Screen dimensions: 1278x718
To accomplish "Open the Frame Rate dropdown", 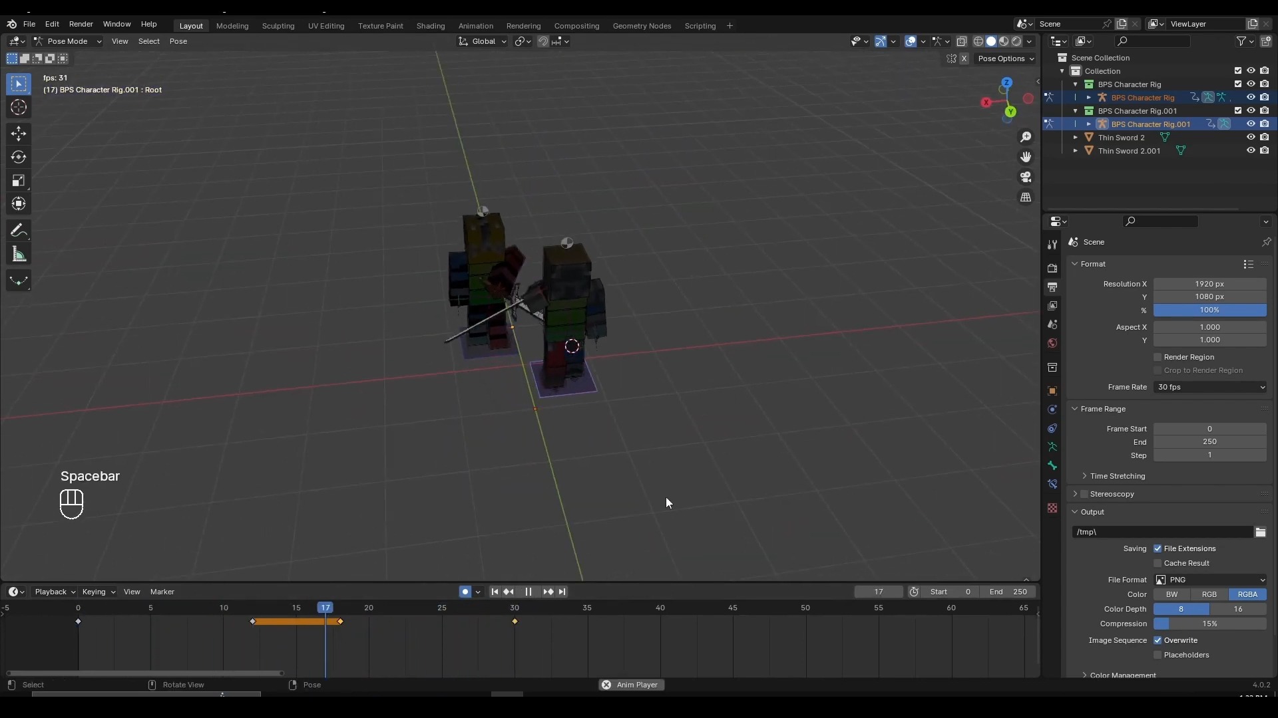I will pos(1209,387).
